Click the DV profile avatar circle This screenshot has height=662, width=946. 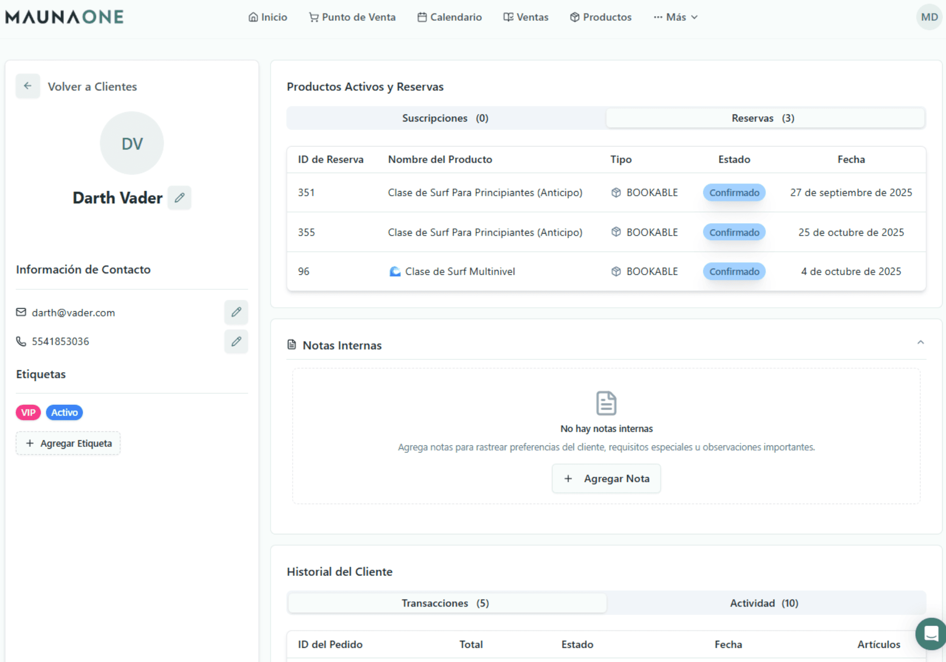point(132,143)
